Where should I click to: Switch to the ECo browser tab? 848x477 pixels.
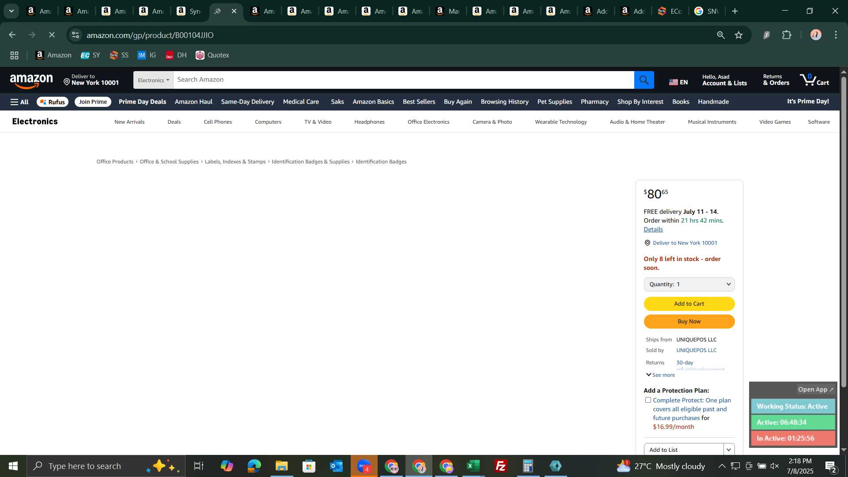[x=670, y=11]
